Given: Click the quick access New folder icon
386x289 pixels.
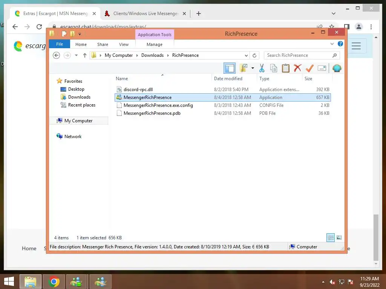Looking at the screenshot, I should [72, 33].
